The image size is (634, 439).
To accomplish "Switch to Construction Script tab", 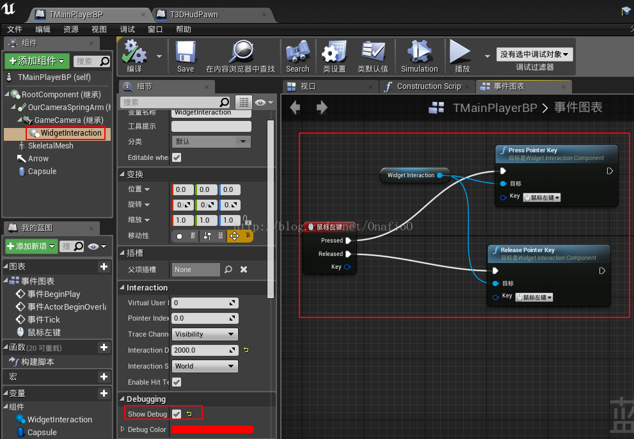I will tap(427, 86).
